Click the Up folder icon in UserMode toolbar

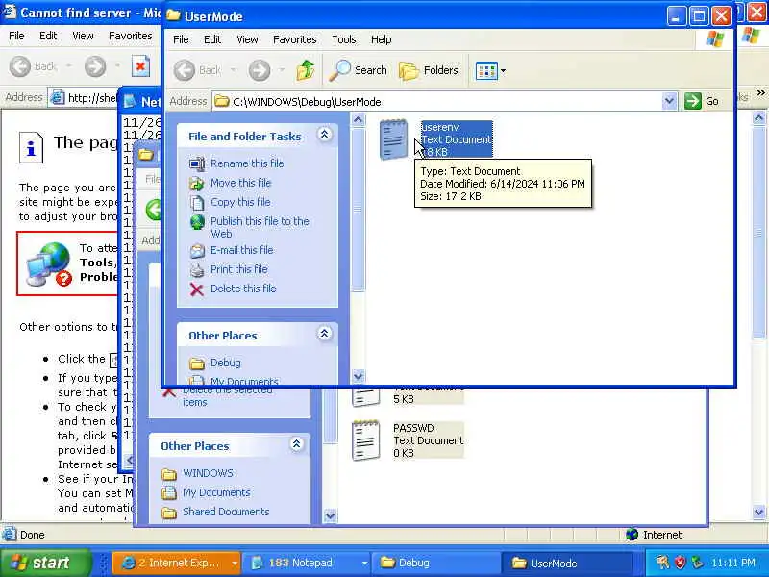(x=305, y=70)
